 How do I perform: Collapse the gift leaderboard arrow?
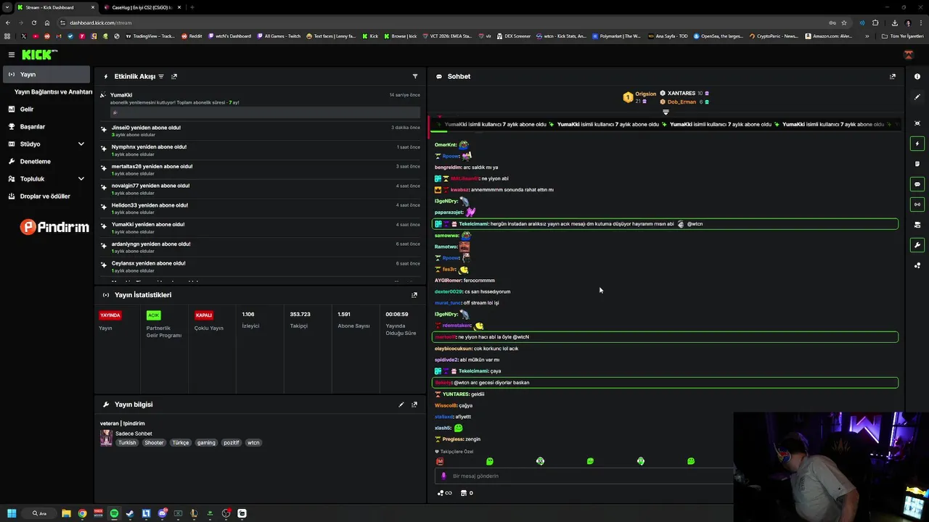[x=666, y=112]
